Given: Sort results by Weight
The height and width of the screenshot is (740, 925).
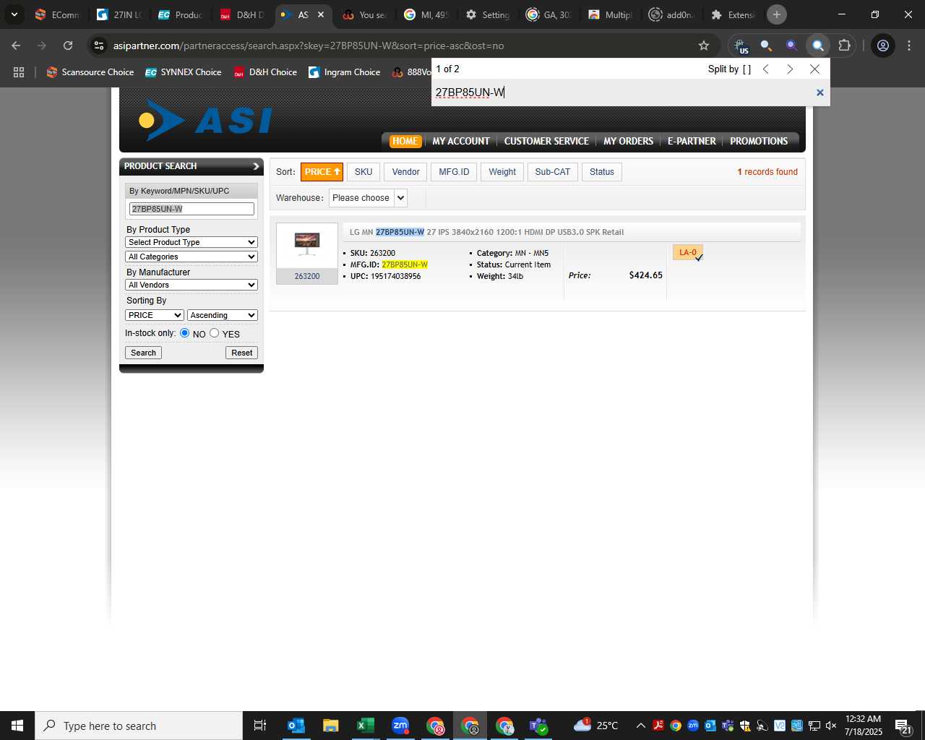Looking at the screenshot, I should (502, 172).
